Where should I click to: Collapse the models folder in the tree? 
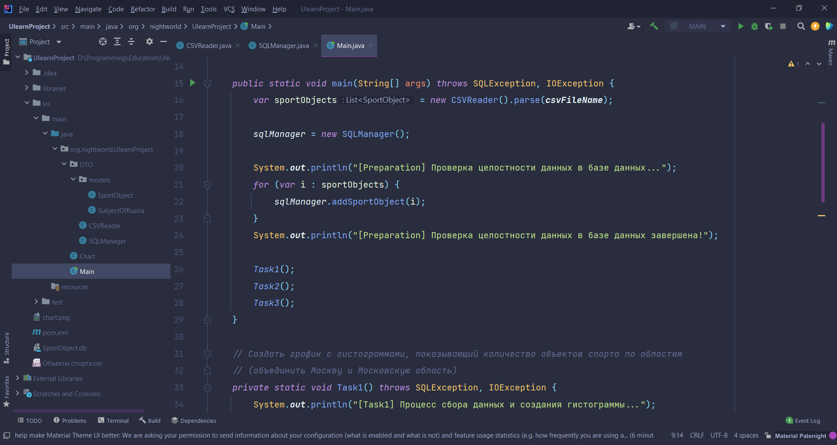[72, 179]
